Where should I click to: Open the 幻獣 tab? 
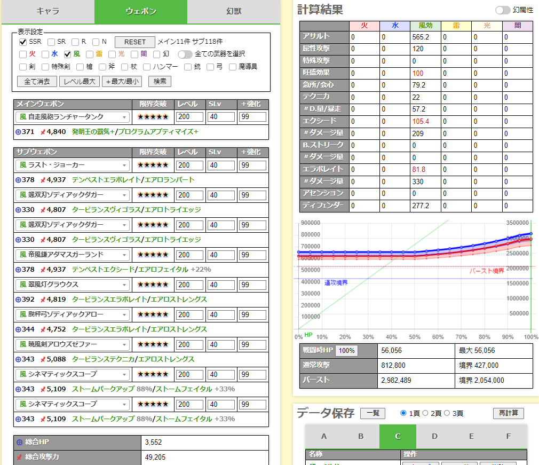tap(234, 11)
